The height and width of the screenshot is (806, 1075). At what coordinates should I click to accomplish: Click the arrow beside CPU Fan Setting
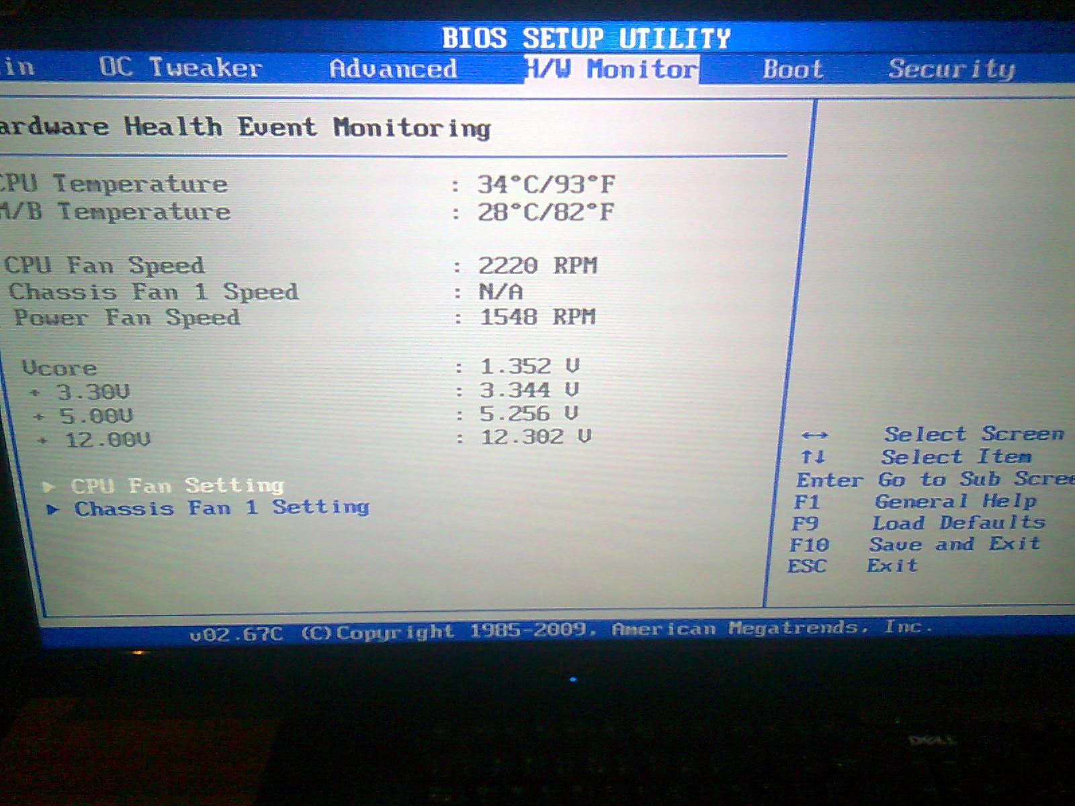pyautogui.click(x=48, y=486)
